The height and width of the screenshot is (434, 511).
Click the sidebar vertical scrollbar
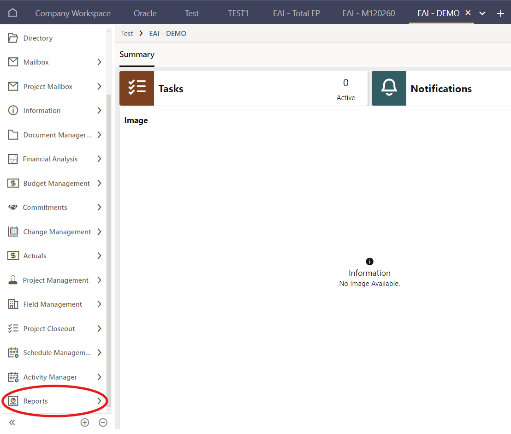(109, 231)
